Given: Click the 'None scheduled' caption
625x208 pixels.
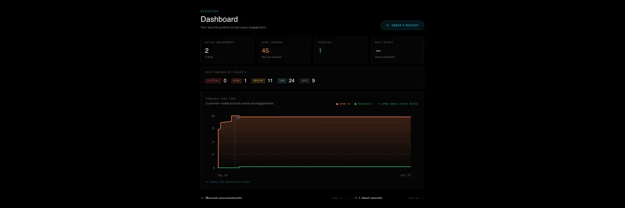Looking at the screenshot, I should [385, 57].
